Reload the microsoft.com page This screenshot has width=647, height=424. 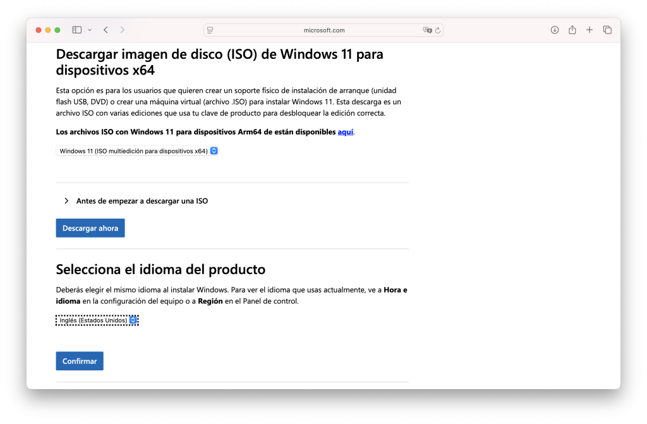437,30
